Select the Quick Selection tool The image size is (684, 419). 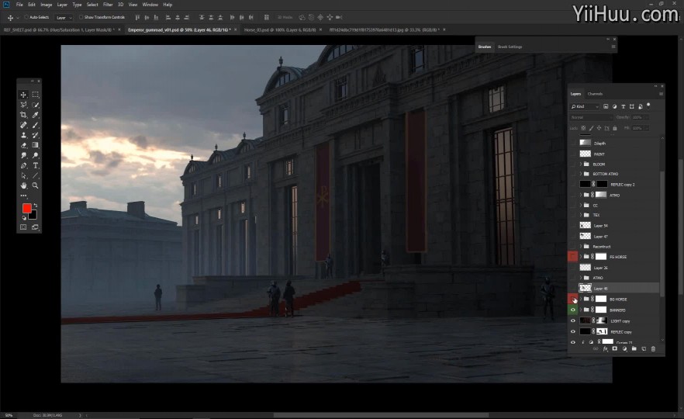(x=36, y=105)
